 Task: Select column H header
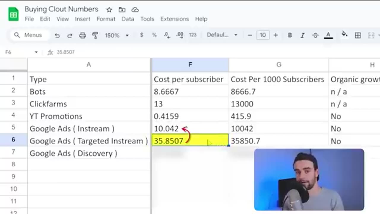click(354, 65)
